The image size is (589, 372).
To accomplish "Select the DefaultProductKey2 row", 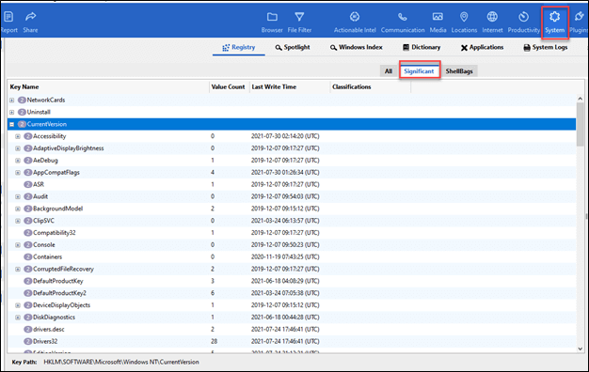I will tap(292, 293).
